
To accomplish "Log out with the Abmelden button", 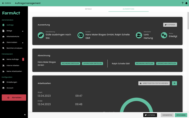I will point(14,97).
